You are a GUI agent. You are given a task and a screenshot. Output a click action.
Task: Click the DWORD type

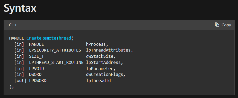click(35, 75)
